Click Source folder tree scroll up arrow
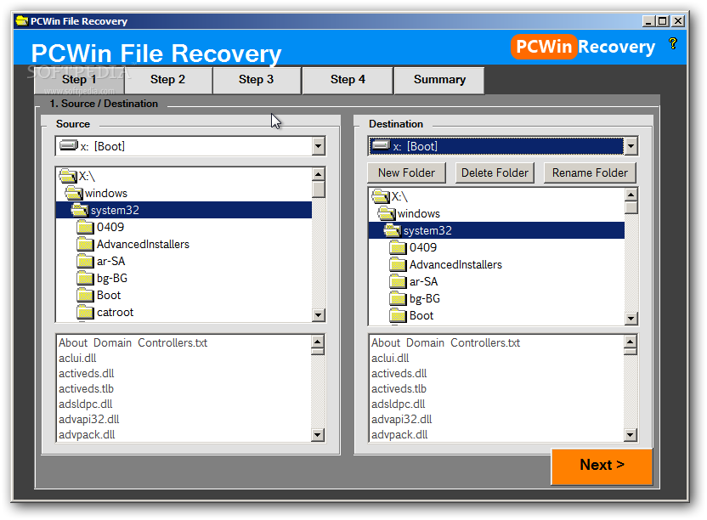 [x=319, y=174]
